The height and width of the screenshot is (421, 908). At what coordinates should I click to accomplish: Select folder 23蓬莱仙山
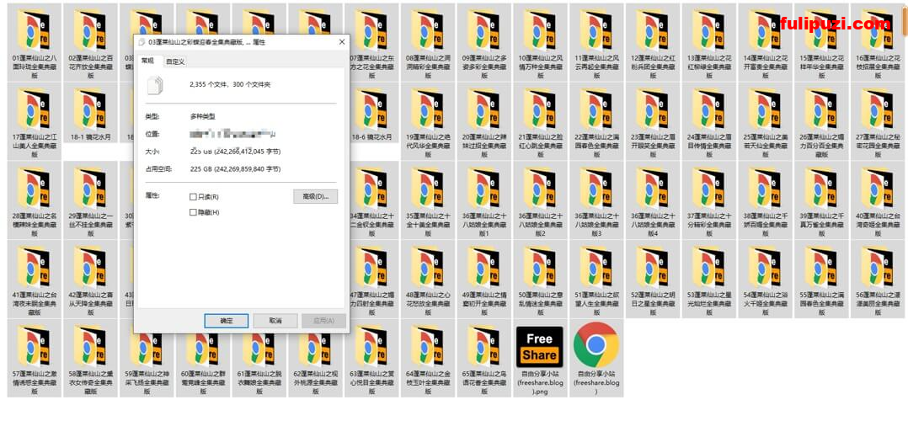pyautogui.click(x=652, y=120)
